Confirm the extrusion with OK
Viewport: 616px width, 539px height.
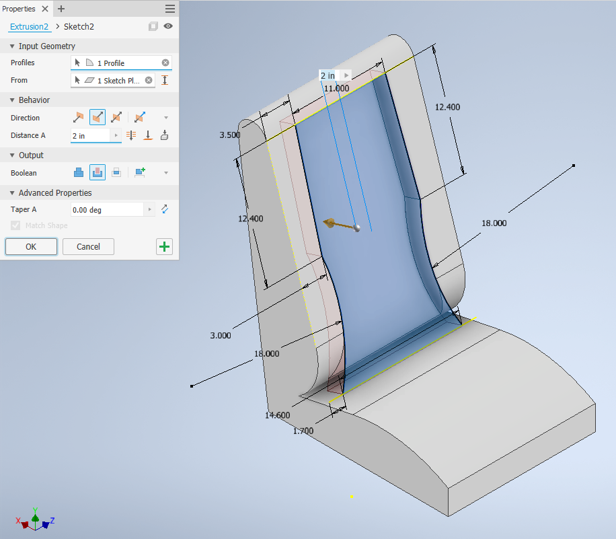tap(31, 246)
